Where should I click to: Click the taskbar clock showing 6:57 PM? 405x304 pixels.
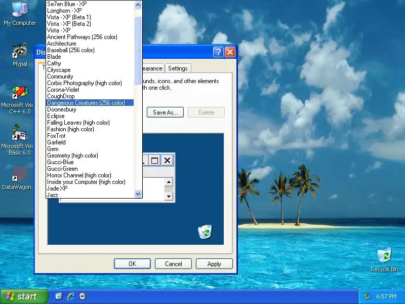click(x=386, y=296)
